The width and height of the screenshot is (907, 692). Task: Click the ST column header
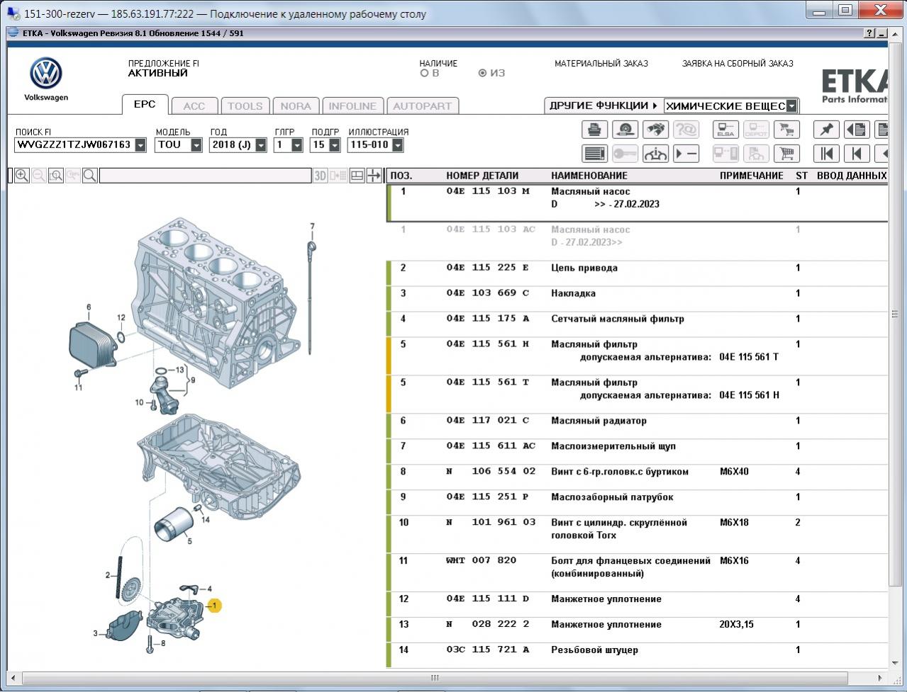(x=801, y=176)
